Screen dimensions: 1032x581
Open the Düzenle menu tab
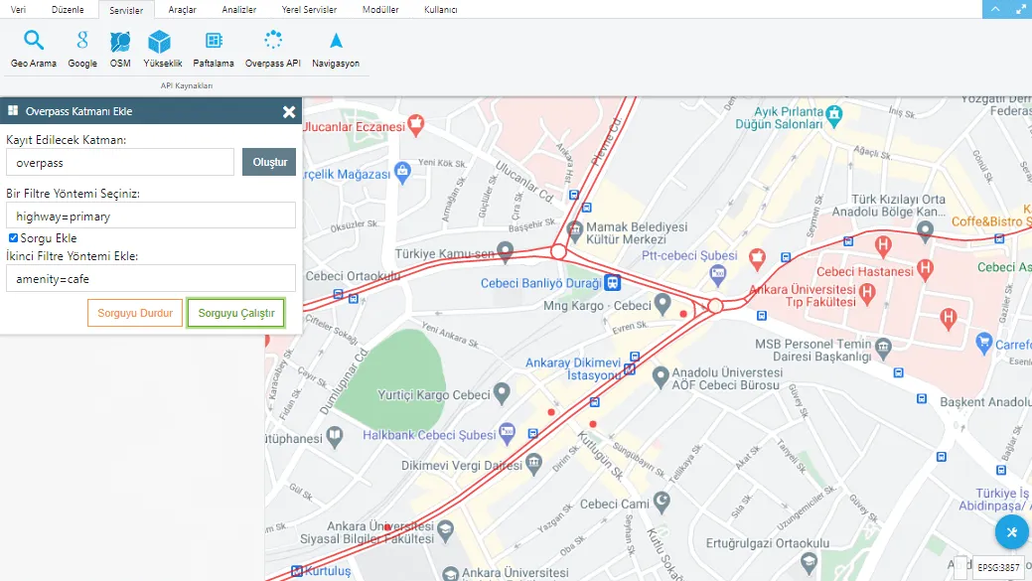coord(68,9)
